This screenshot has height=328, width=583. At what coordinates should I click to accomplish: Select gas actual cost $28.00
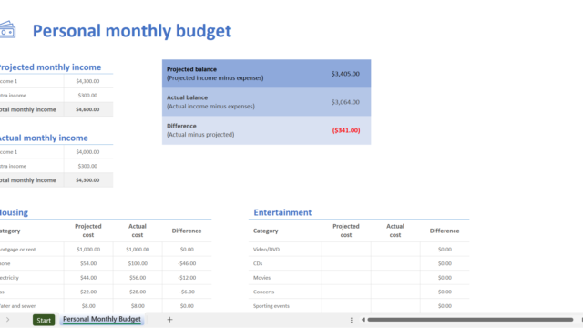(x=138, y=292)
